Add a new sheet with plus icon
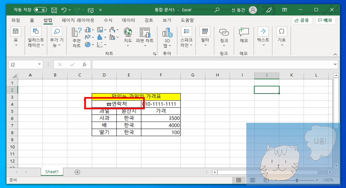The height and width of the screenshot is (188, 346). click(x=77, y=172)
